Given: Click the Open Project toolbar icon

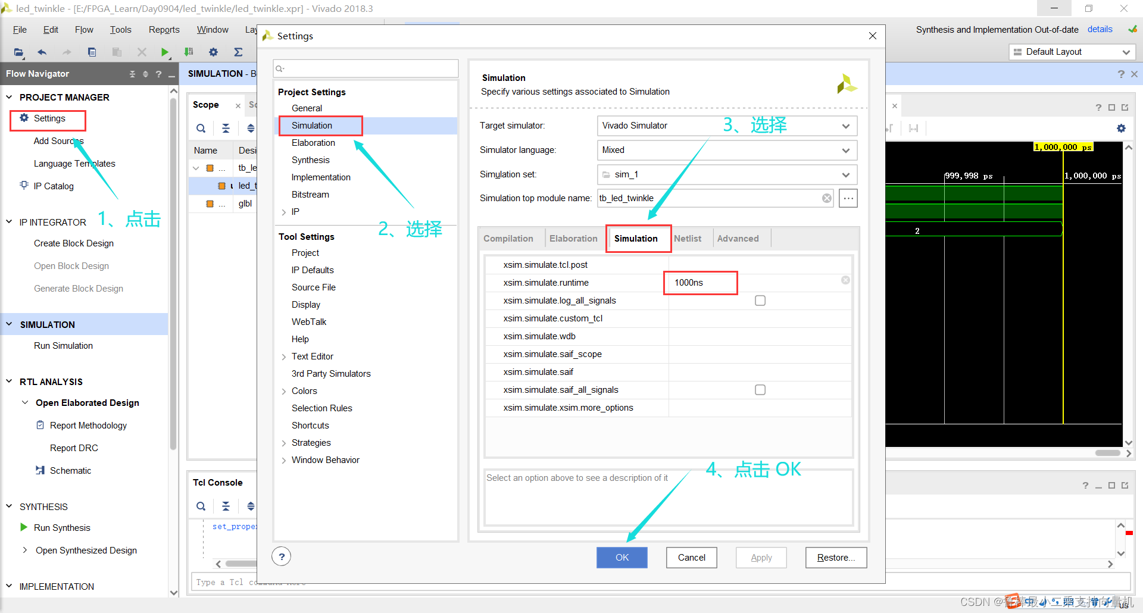Looking at the screenshot, I should (18, 52).
